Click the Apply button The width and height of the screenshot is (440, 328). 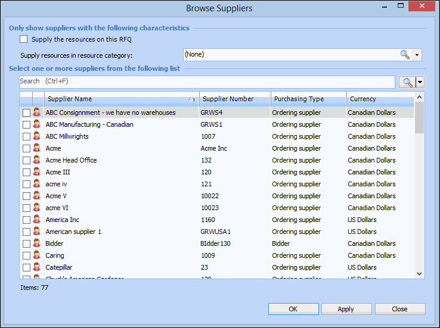coord(346,309)
